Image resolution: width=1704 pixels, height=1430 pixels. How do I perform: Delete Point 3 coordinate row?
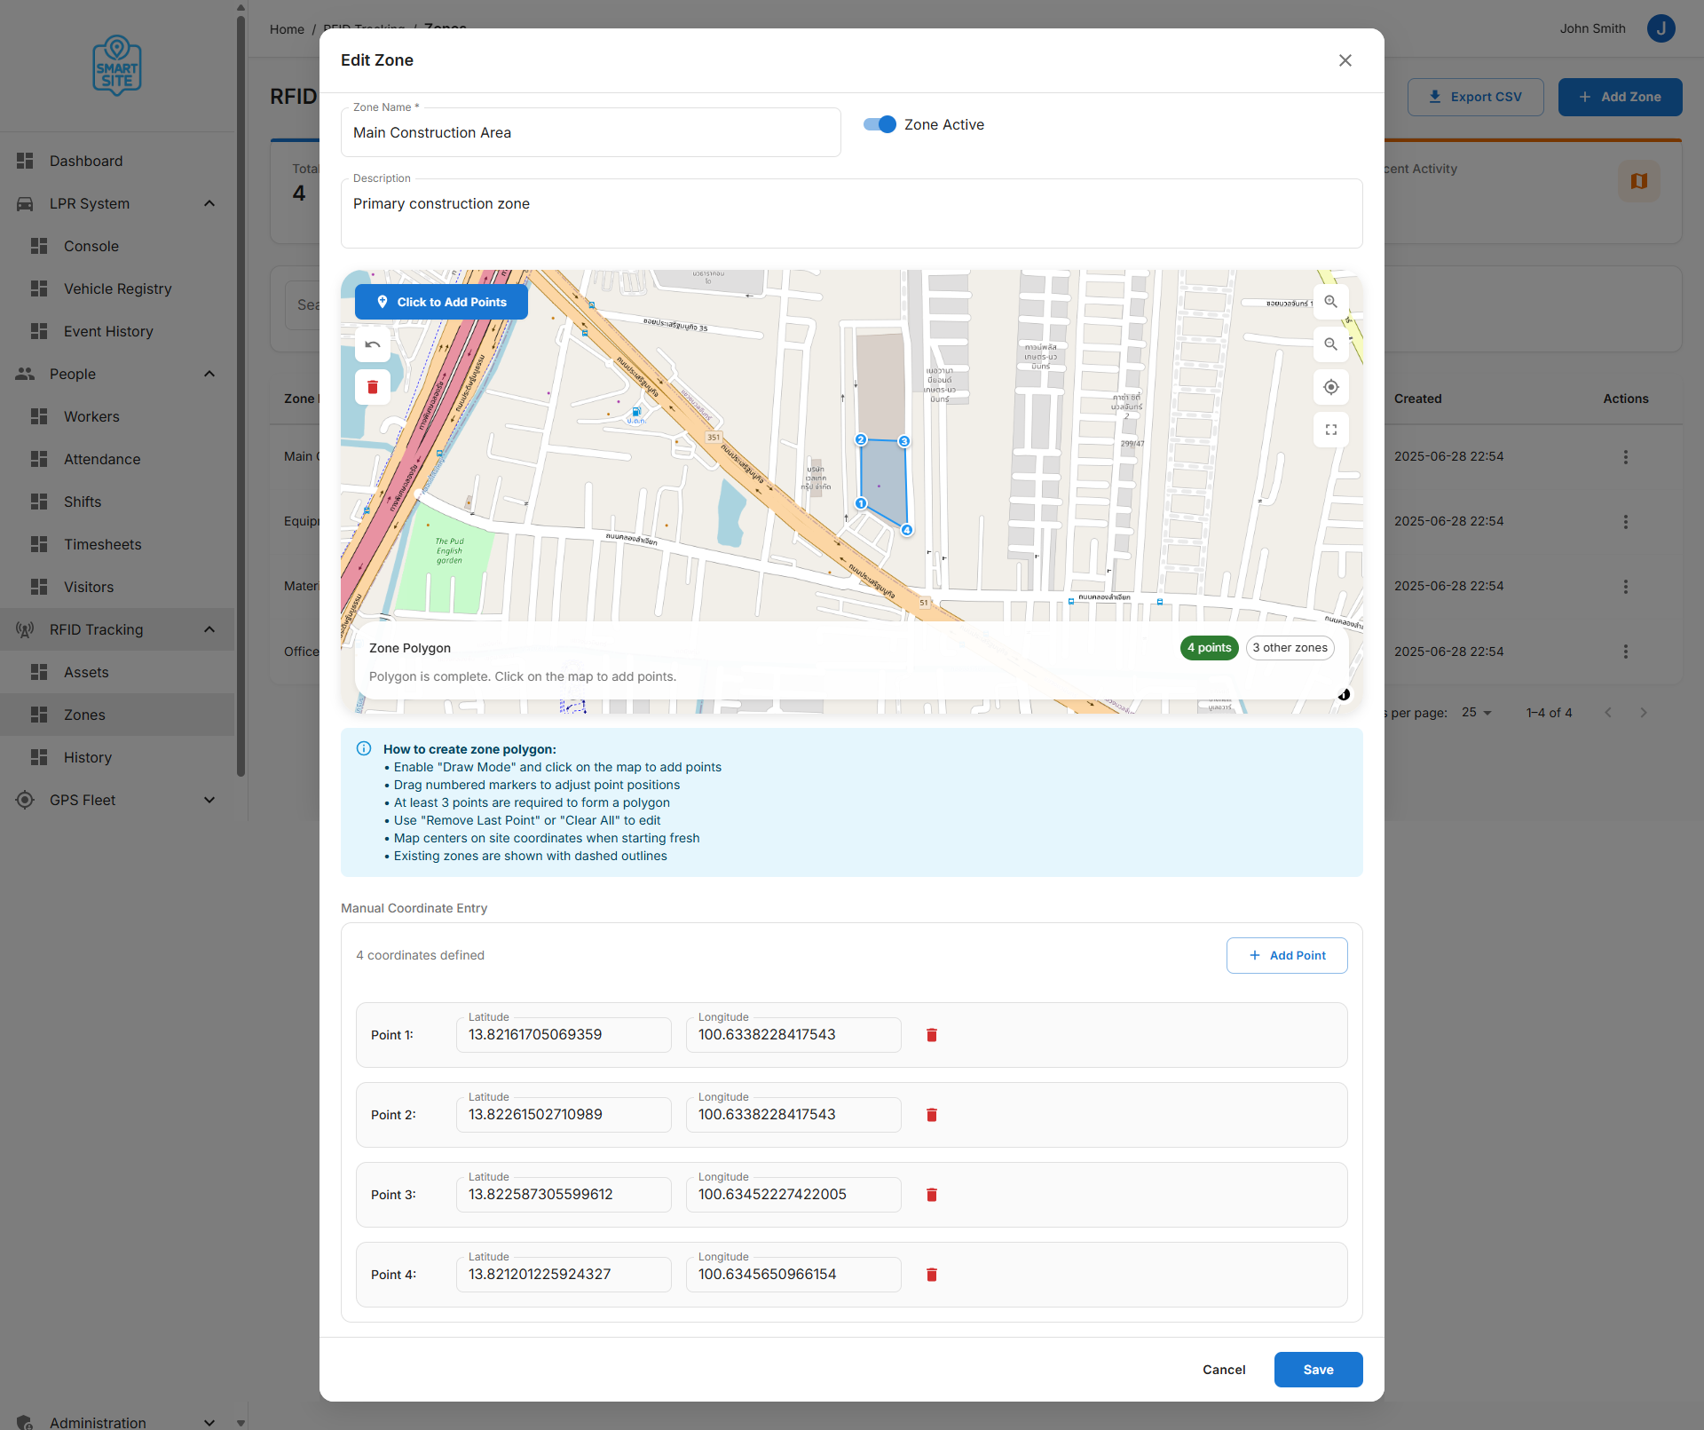click(x=932, y=1195)
